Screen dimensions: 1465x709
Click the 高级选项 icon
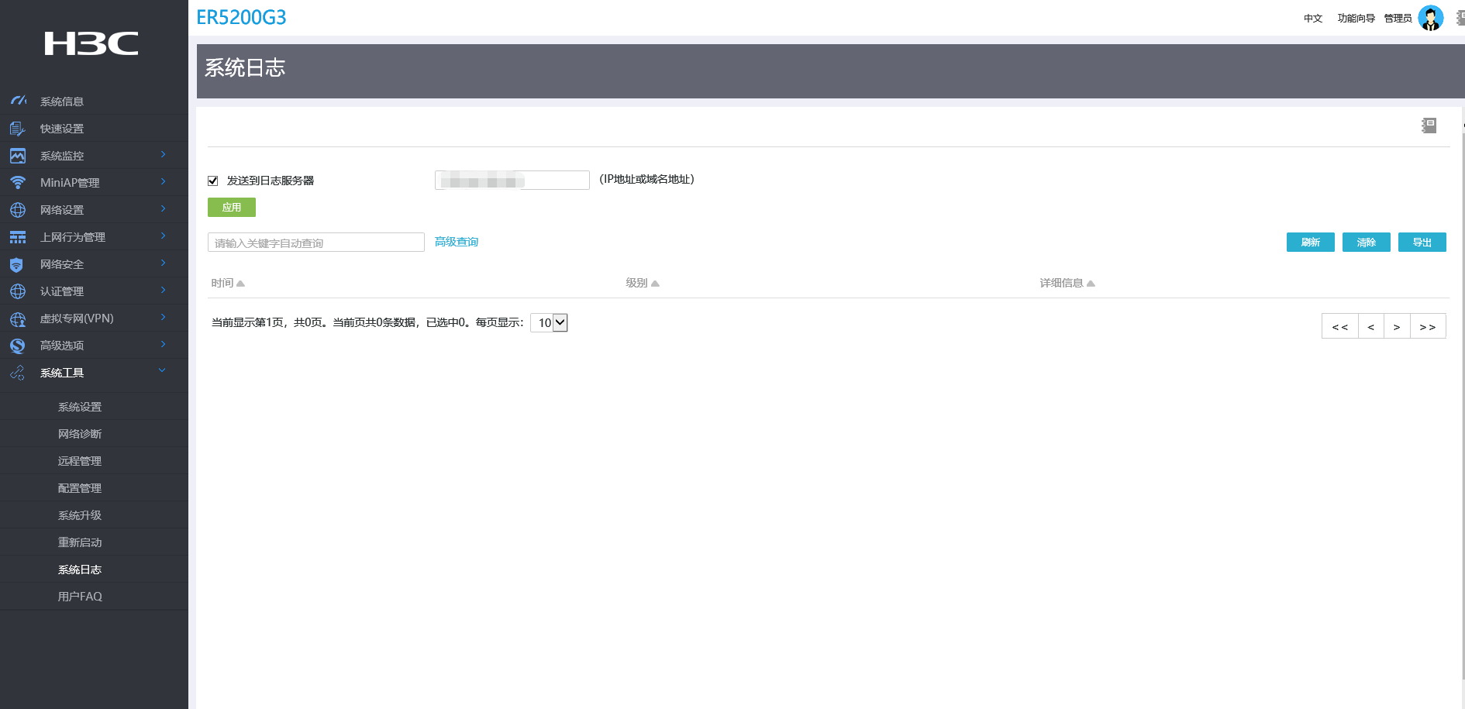pos(18,346)
